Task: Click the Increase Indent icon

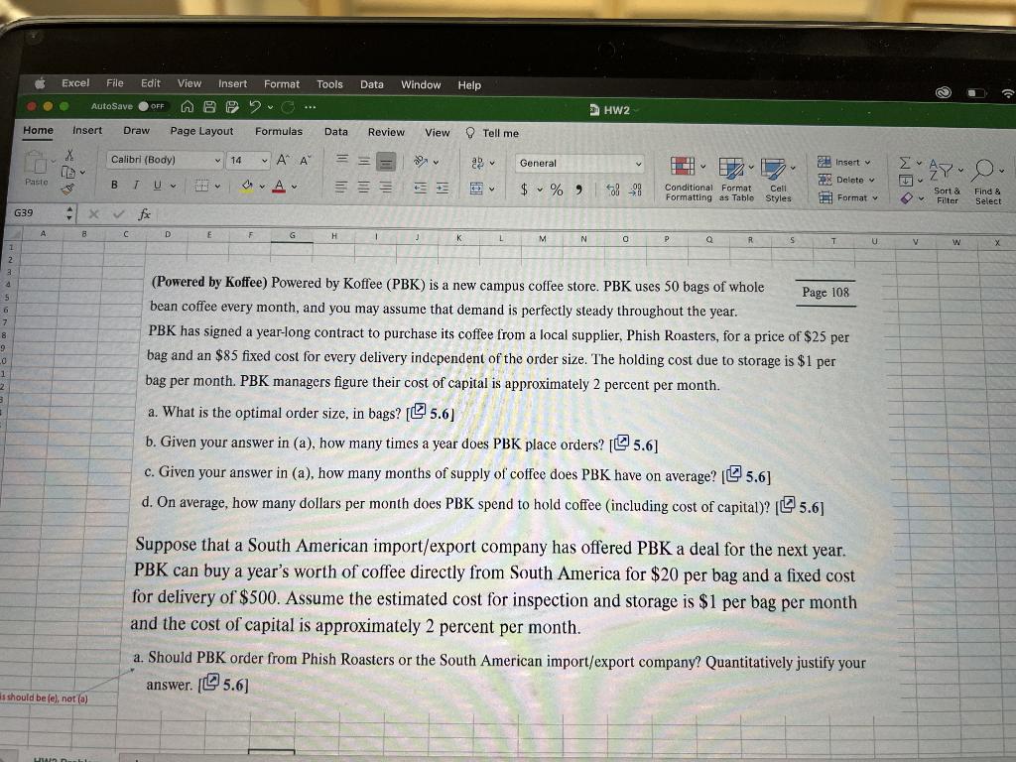Action: pyautogui.click(x=442, y=189)
